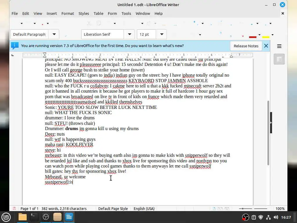Click the blue info bar speech bubble icon
The width and height of the screenshot is (297, 223).
pyautogui.click(x=15, y=46)
